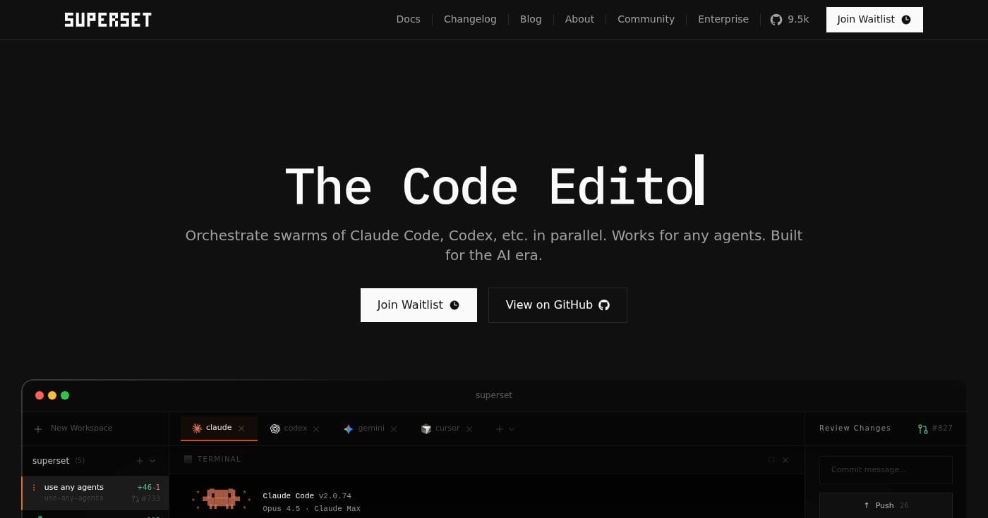Viewport: 988px width, 518px height.
Task: Click the Gemini star icon on the gemini tab
Action: pyautogui.click(x=348, y=428)
